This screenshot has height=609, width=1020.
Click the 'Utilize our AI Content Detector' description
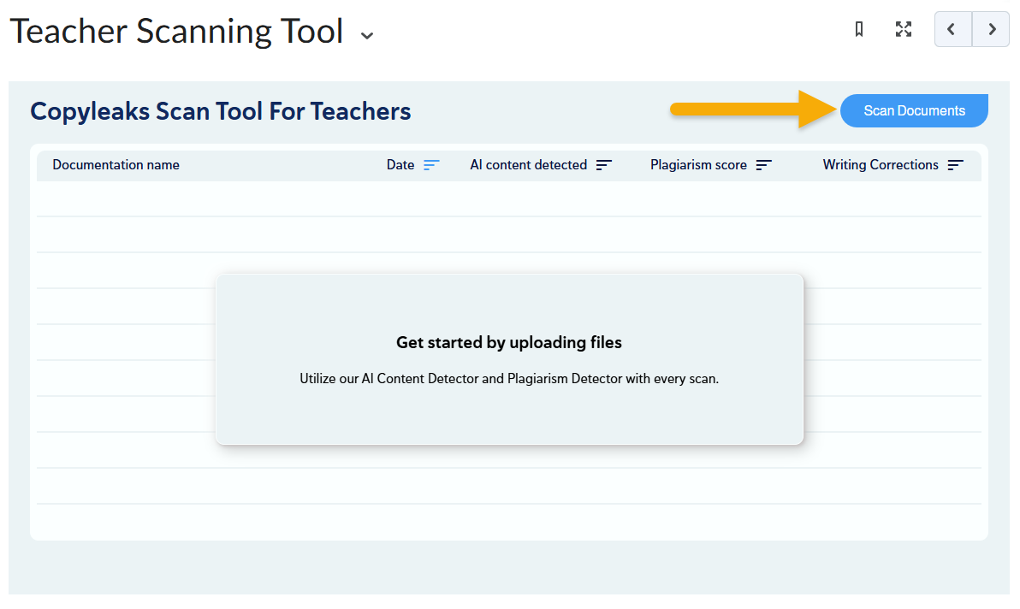pyautogui.click(x=509, y=378)
